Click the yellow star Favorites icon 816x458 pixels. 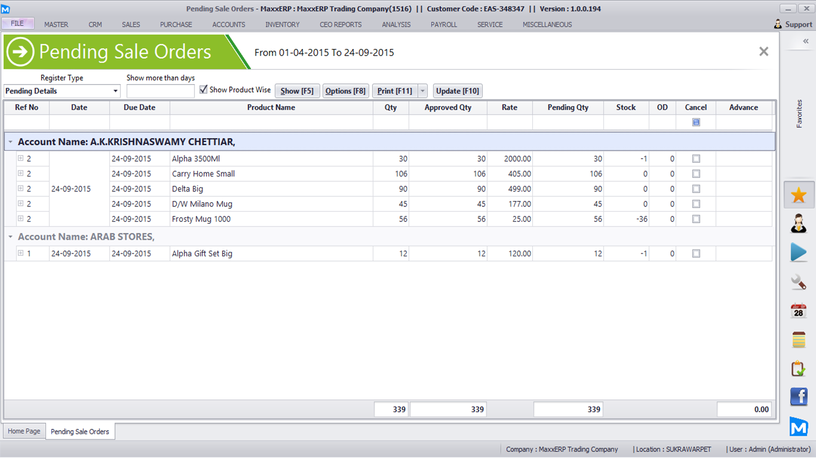(799, 195)
